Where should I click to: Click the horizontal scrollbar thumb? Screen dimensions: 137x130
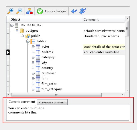(x=56, y=95)
